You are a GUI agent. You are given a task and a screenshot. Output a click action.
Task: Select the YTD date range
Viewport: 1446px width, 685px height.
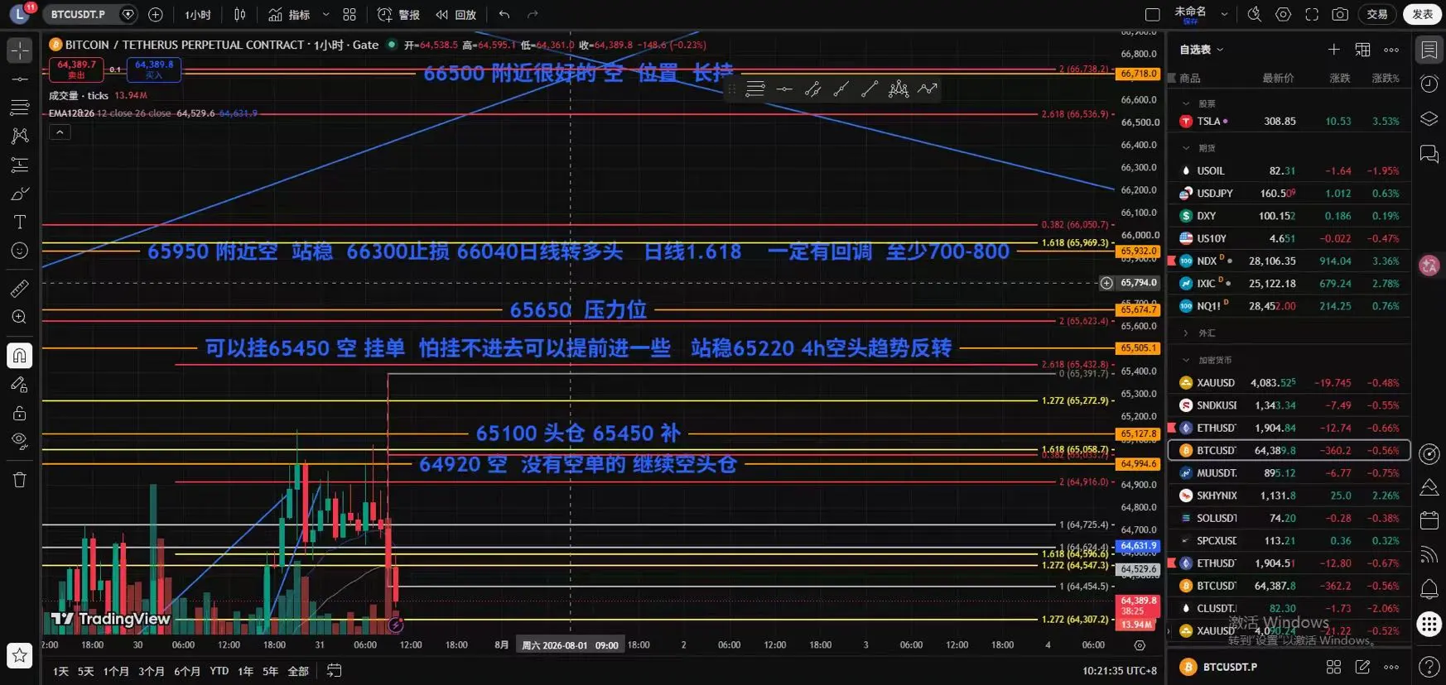[219, 671]
